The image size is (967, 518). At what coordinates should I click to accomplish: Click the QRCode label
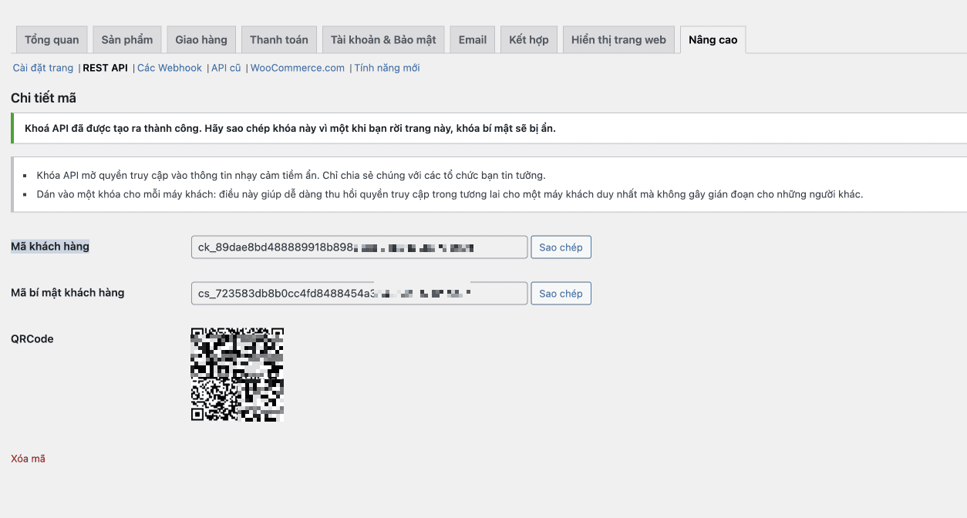coord(32,339)
